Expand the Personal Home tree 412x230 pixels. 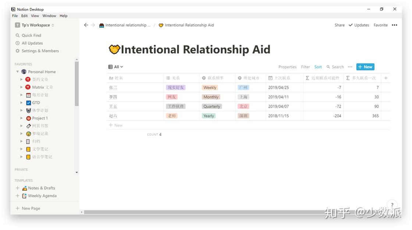[x=17, y=72]
